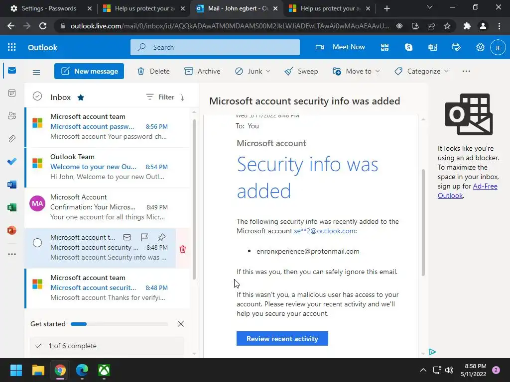Click the Search box
Screen dimensions: 510x382
215,47
